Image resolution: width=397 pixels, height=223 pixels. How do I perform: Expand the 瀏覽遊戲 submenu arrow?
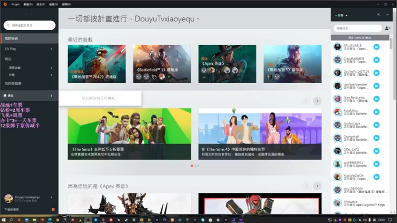click(x=52, y=68)
